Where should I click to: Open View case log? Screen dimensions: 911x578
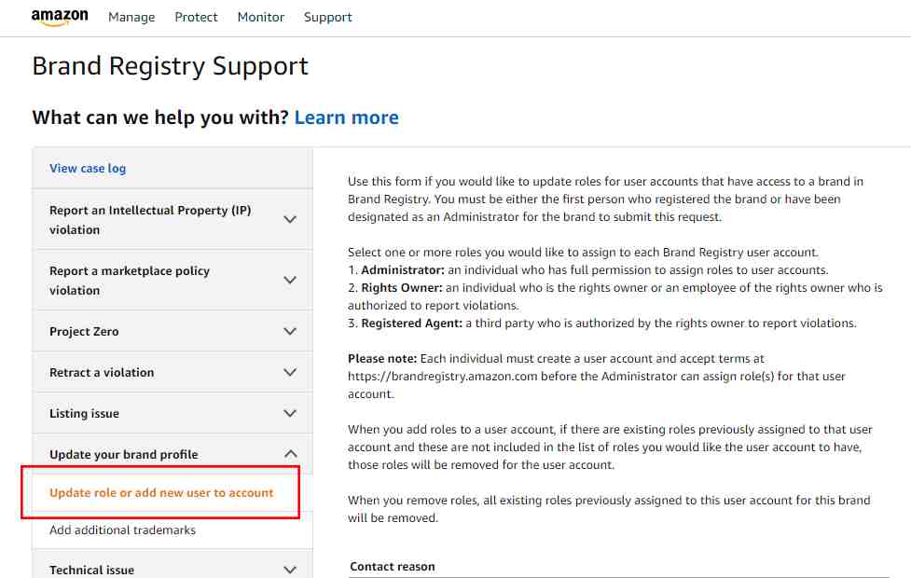click(88, 169)
